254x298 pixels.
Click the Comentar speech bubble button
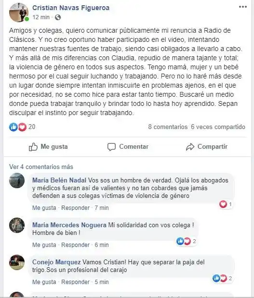click(x=128, y=147)
